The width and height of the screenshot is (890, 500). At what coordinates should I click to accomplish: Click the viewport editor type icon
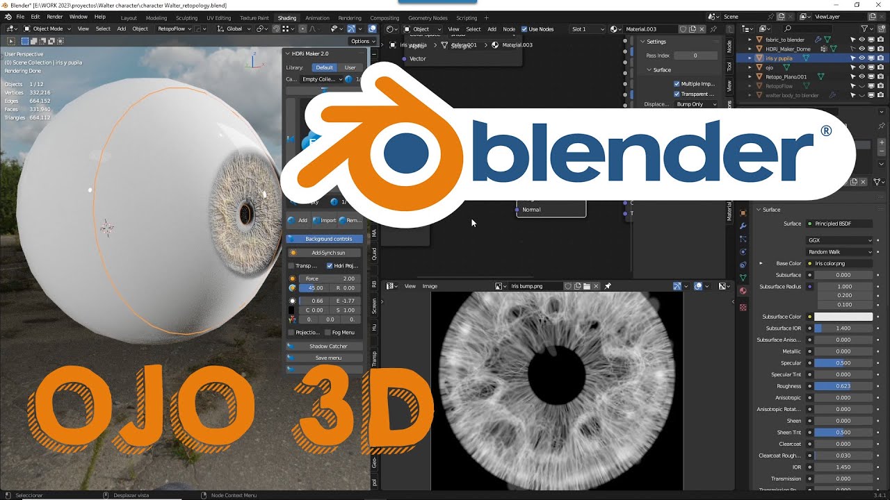tap(11, 28)
